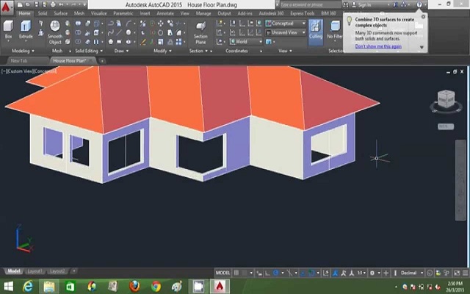Switch to the Visualize ribbon tab
The width and height of the screenshot is (470, 294).
click(x=98, y=13)
